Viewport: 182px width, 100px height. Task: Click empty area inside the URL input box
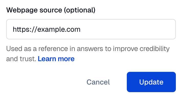[x=128, y=29]
